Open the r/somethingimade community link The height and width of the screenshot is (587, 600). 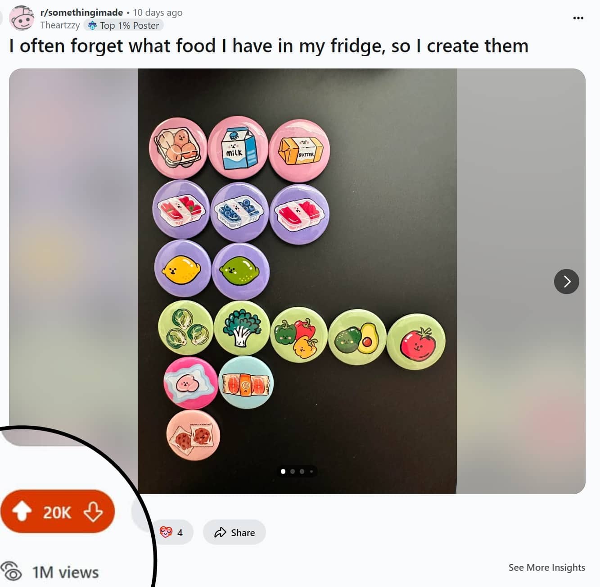pyautogui.click(x=81, y=13)
